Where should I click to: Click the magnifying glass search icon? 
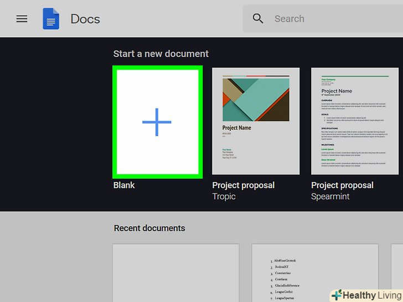[258, 19]
